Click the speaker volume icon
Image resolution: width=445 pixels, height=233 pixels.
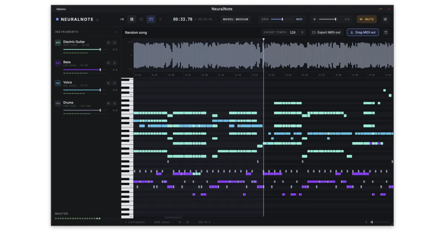pos(315,19)
